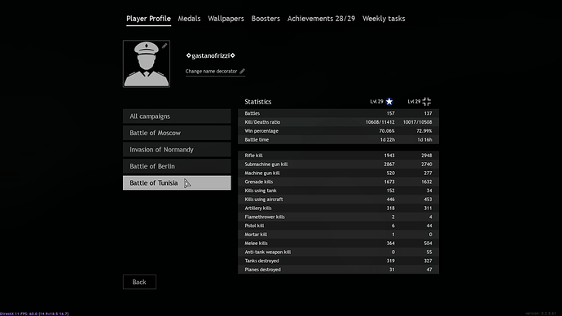
Task: Click the 72.99% win percentage value
Action: [424, 131]
